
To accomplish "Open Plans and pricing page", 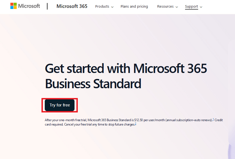I will click(134, 7).
